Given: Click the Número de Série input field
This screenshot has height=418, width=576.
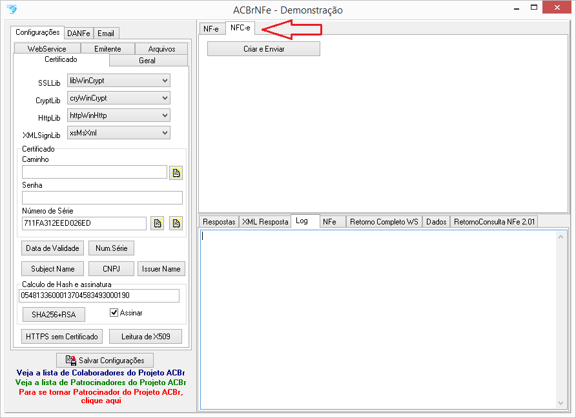Looking at the screenshot, I should pos(84,223).
